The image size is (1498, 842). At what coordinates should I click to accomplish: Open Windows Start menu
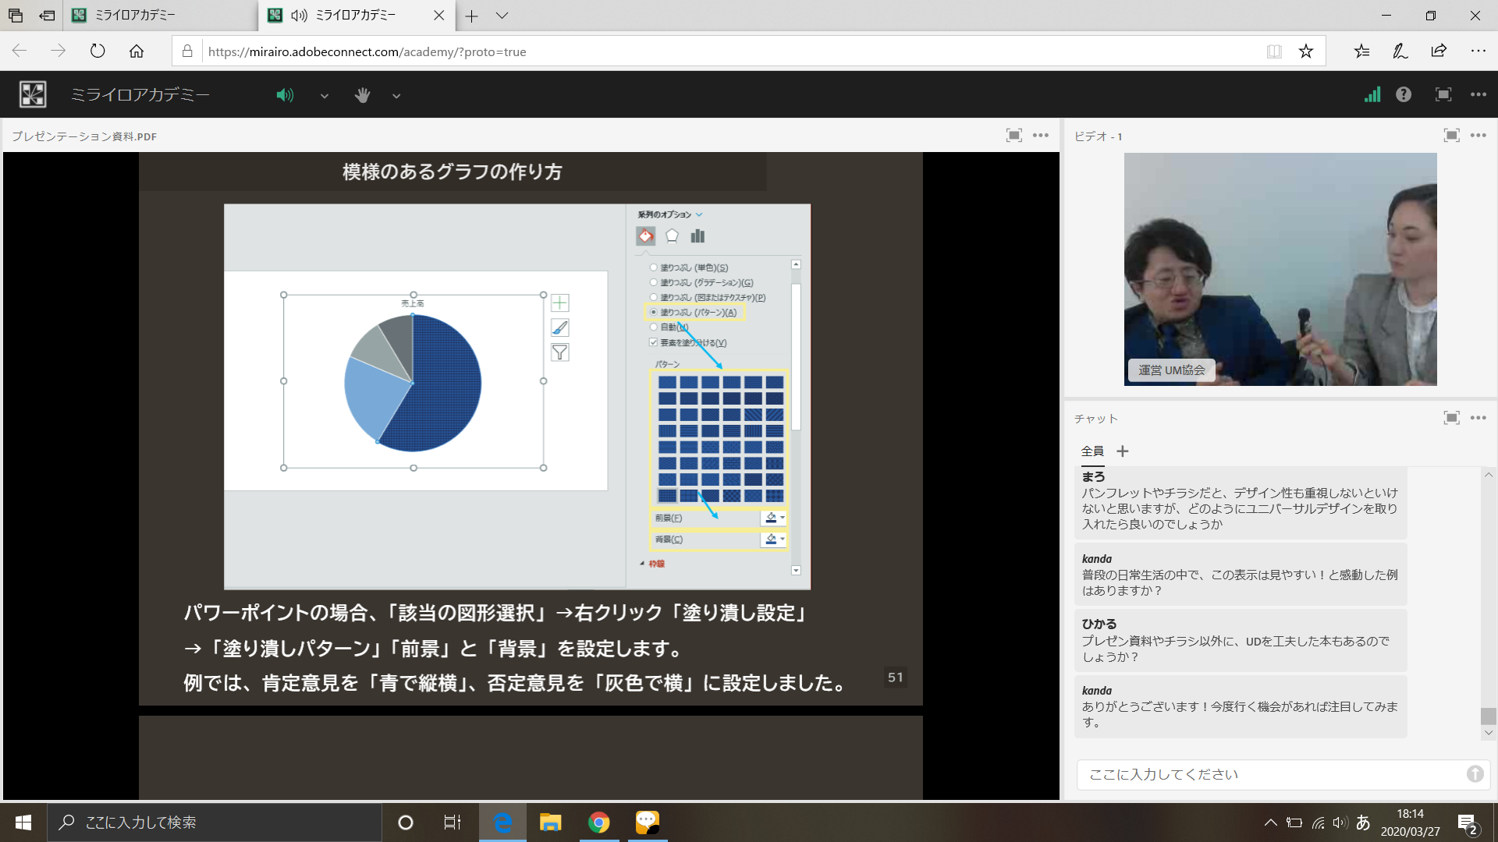[23, 823]
